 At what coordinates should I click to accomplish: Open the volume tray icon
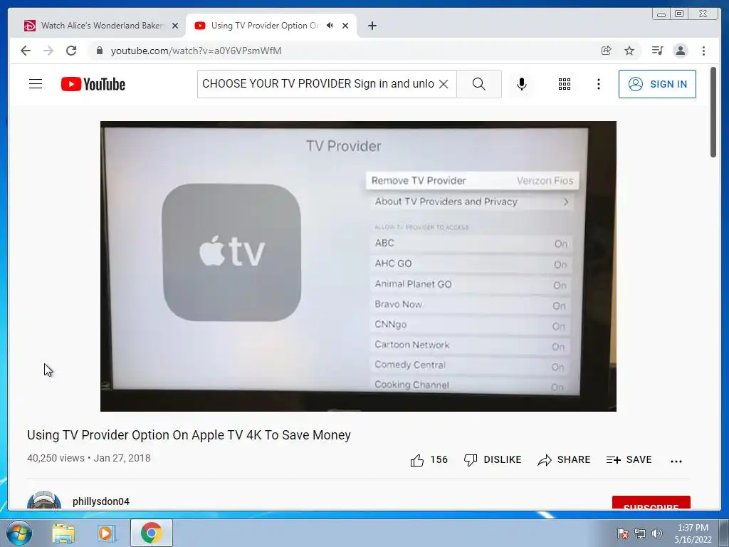pyautogui.click(x=657, y=533)
